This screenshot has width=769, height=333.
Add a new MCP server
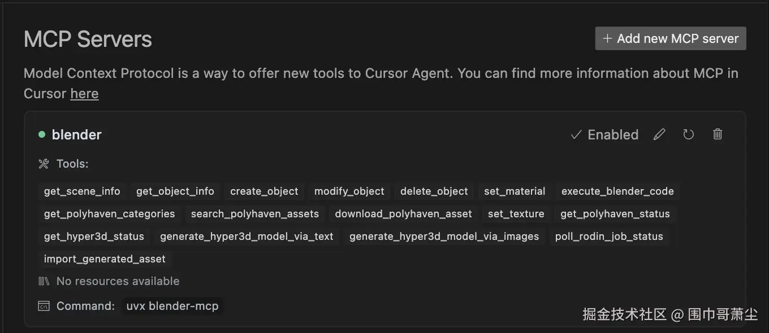click(x=671, y=38)
